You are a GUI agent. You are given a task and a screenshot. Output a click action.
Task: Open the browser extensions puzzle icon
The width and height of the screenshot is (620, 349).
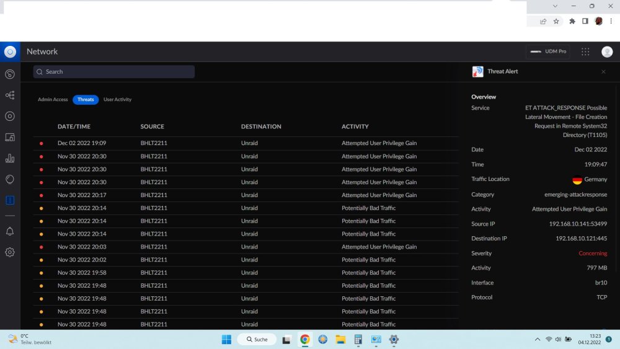coord(572,21)
